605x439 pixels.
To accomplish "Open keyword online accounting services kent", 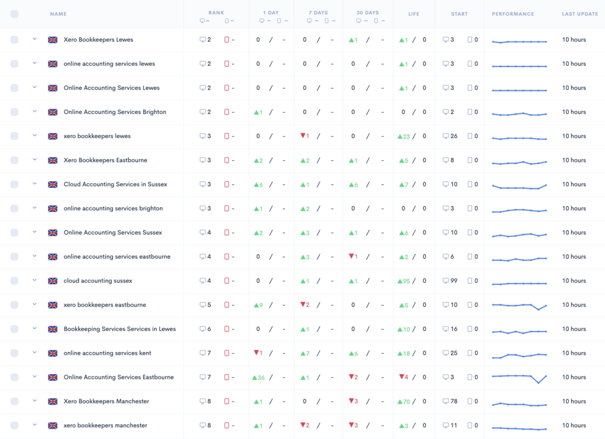I will 108,353.
